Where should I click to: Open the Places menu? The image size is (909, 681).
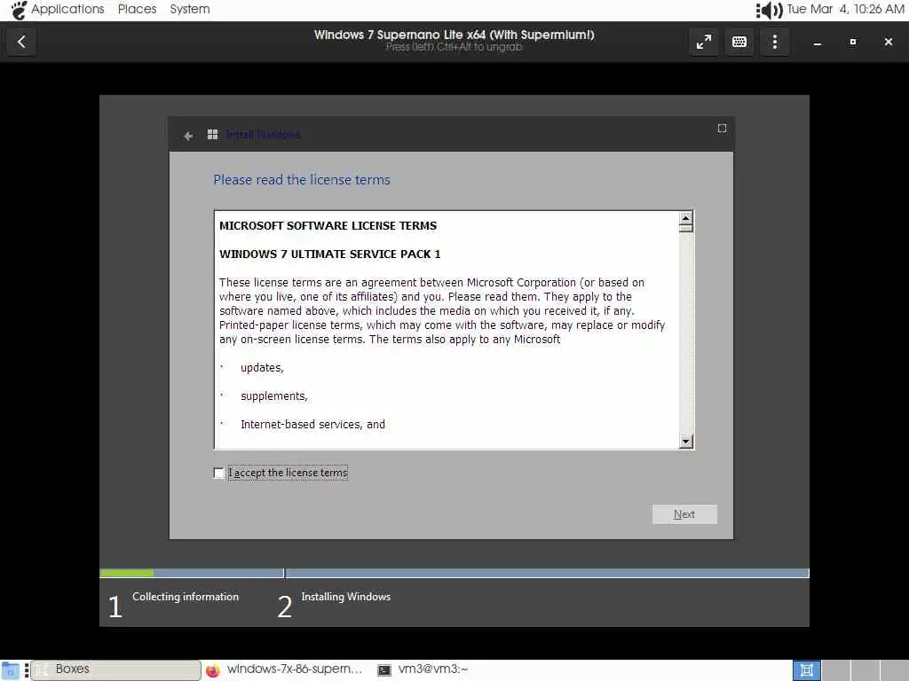pos(137,9)
